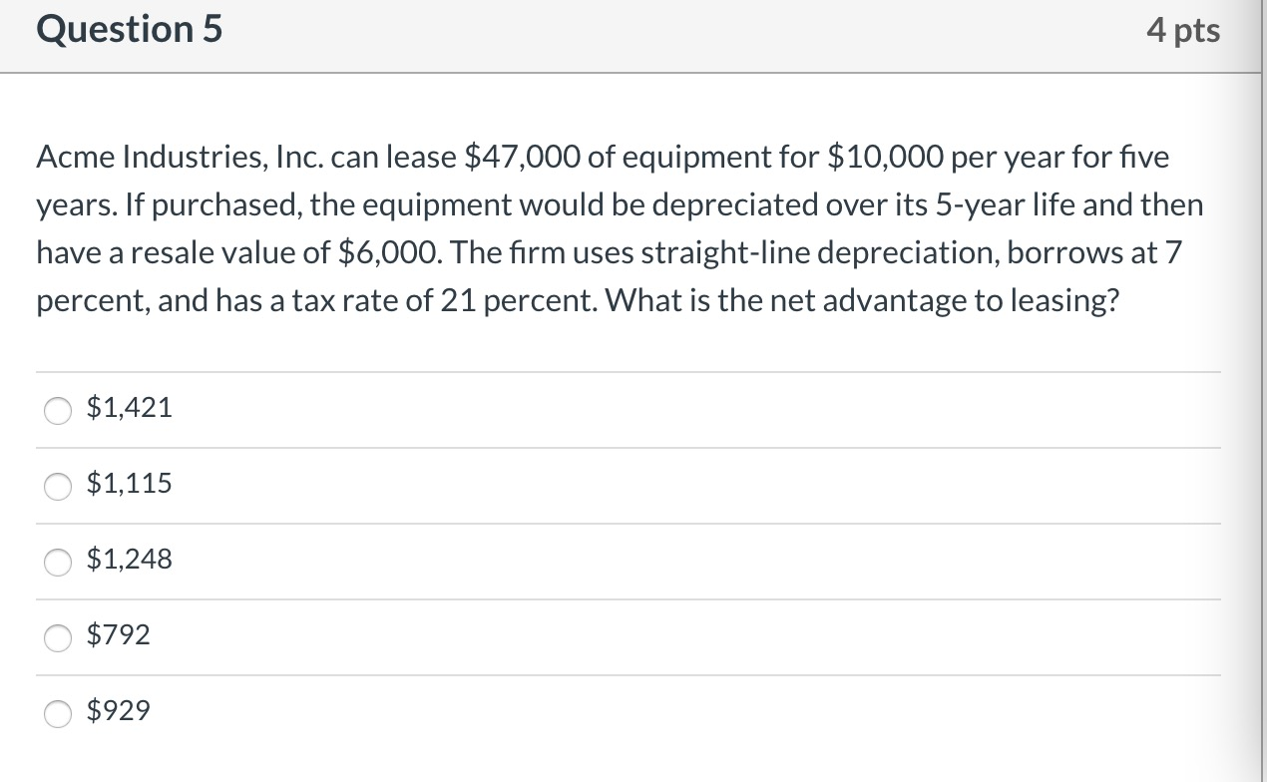Click the Question 5 heading
Screen dimensions: 1267x782
[x=130, y=30]
